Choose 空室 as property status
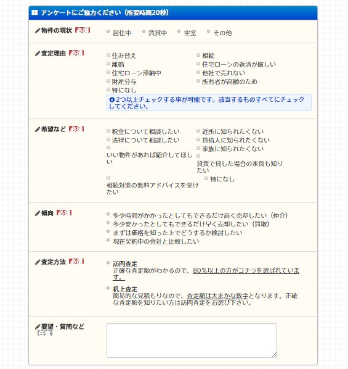Image resolution: width=348 pixels, height=369 pixels. point(179,31)
